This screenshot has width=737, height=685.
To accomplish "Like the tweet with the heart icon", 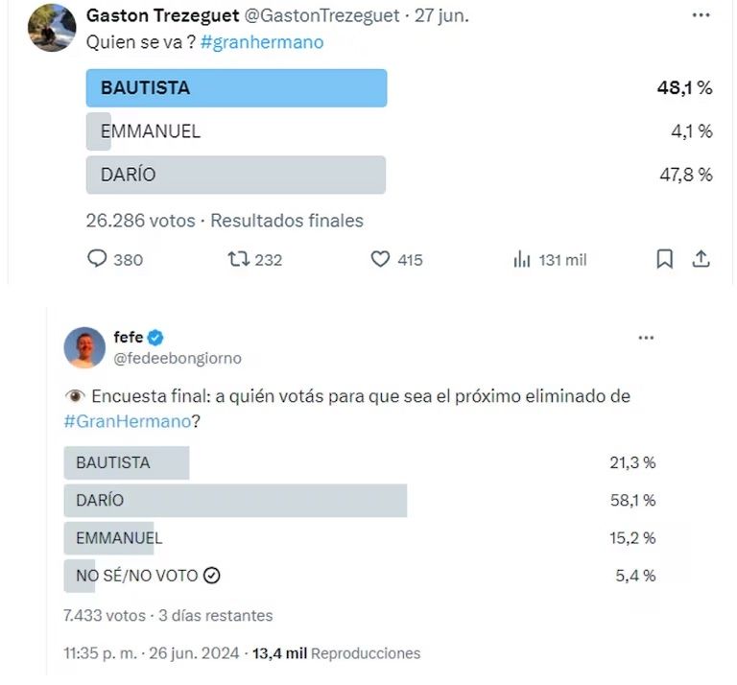I will [380, 259].
